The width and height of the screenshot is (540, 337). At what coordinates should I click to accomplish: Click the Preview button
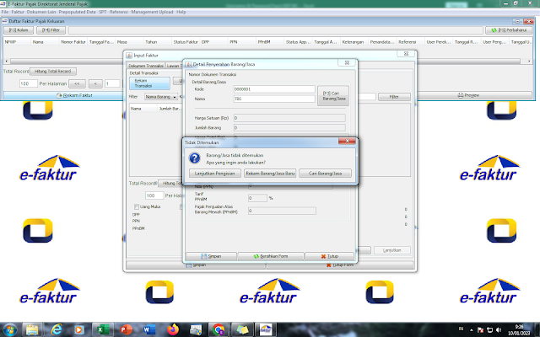point(468,95)
